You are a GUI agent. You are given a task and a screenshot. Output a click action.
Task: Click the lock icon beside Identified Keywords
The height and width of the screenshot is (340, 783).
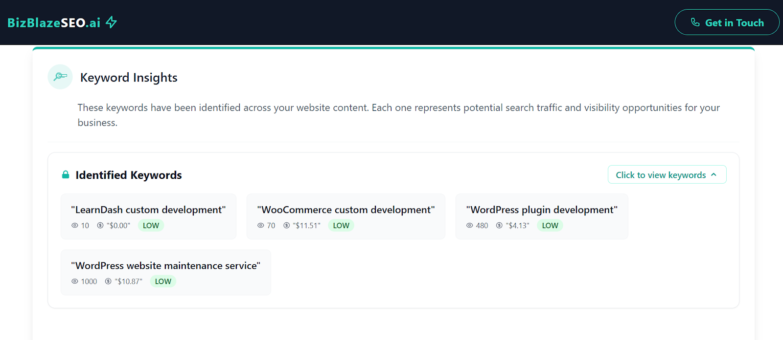click(x=66, y=175)
